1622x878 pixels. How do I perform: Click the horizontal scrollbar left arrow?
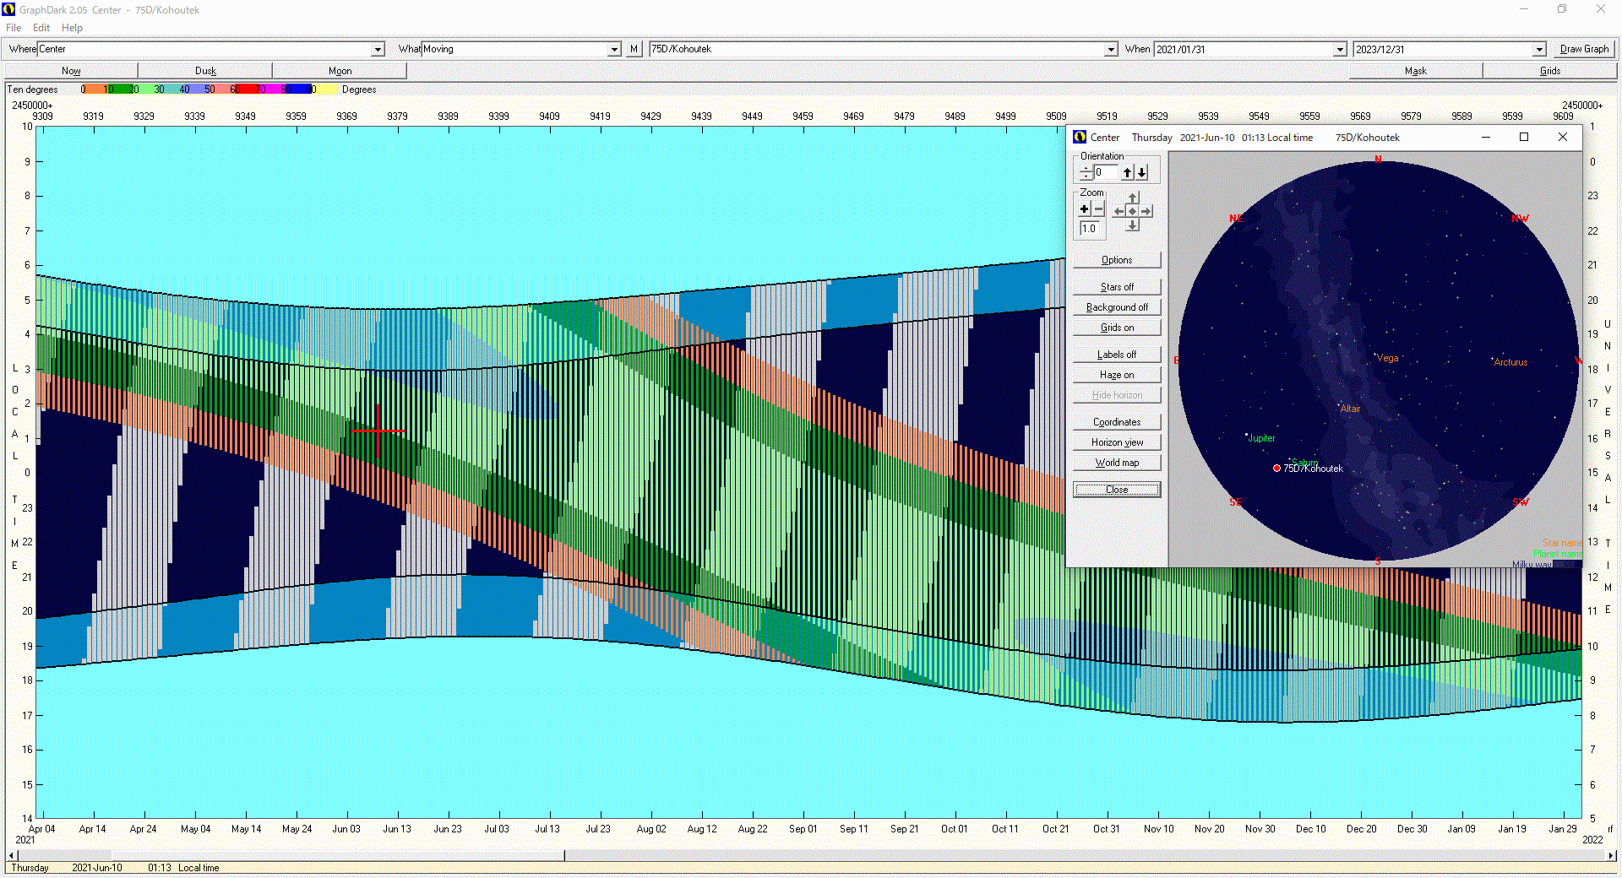tap(12, 855)
